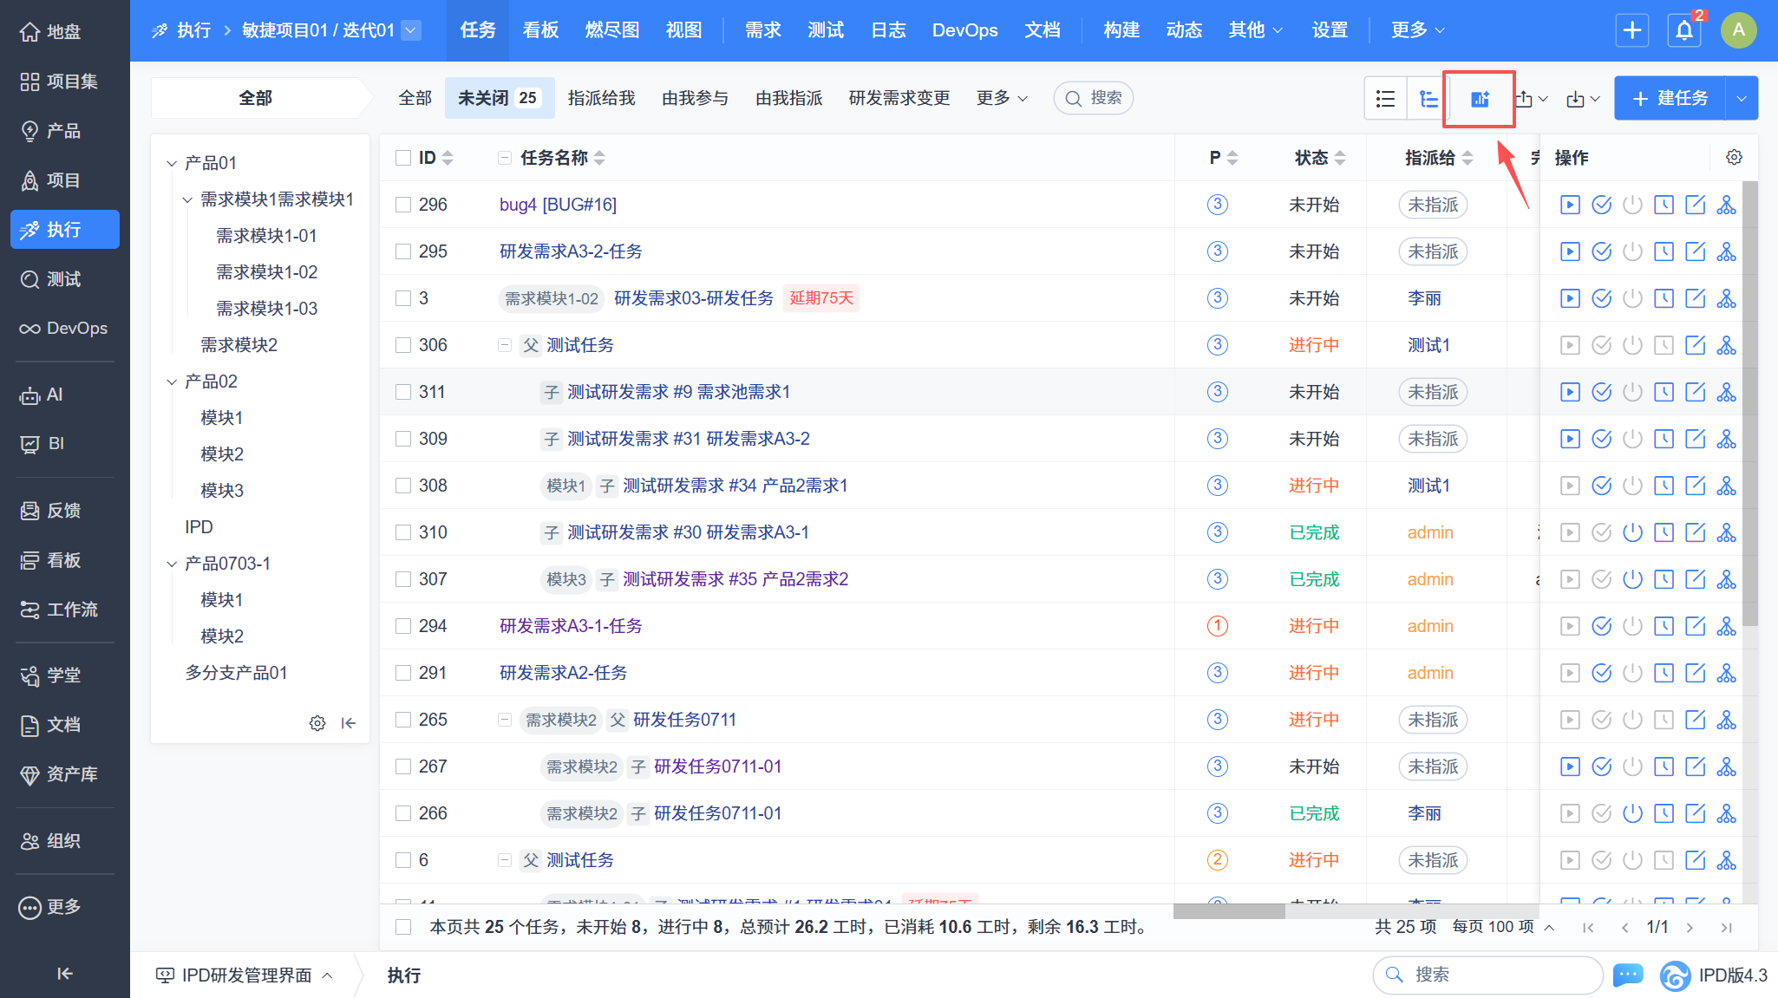Collapse the 产品01 tree node
The image size is (1778, 998).
[x=172, y=163]
